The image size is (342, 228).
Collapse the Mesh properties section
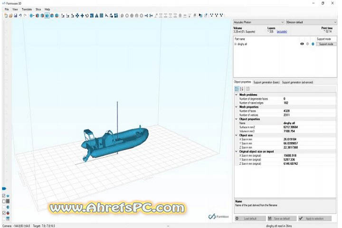237,107
